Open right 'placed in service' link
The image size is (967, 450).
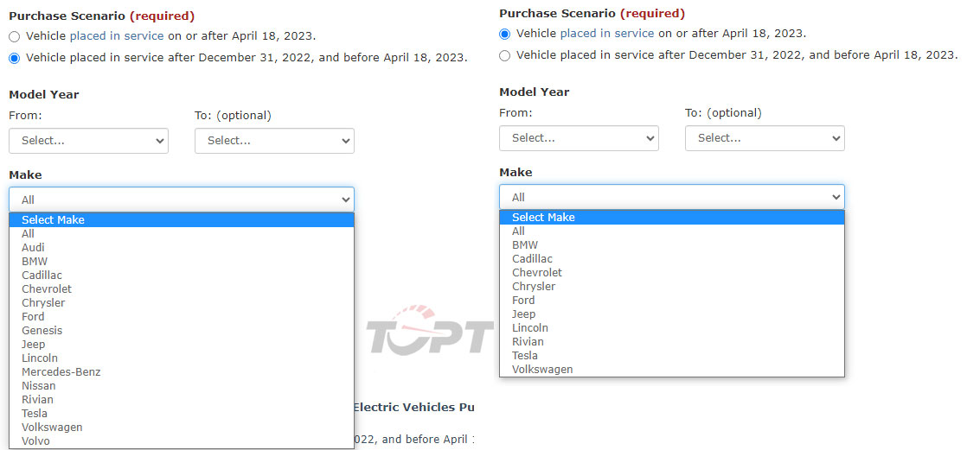click(607, 34)
